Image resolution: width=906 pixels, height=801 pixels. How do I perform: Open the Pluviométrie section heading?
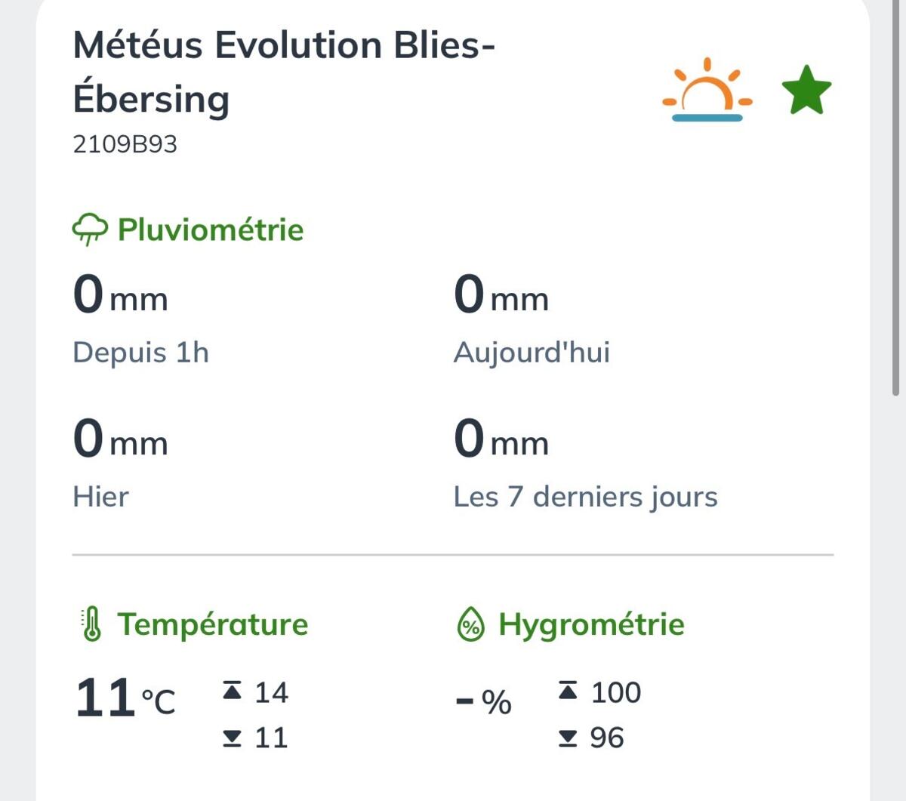211,230
